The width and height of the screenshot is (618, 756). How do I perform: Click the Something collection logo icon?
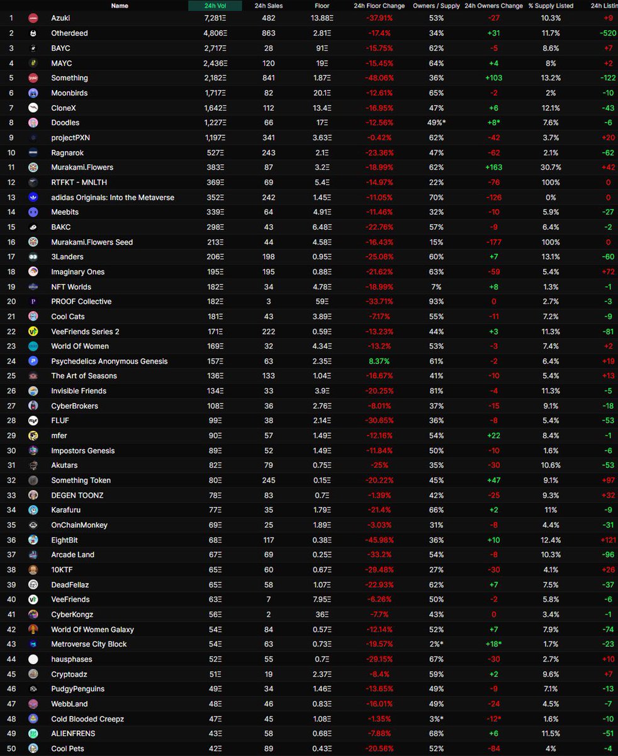point(33,78)
